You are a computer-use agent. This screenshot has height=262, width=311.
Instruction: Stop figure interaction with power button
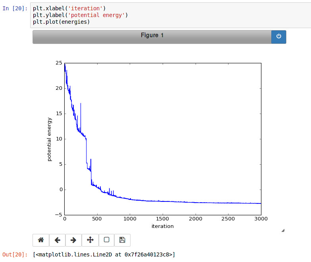pos(278,36)
